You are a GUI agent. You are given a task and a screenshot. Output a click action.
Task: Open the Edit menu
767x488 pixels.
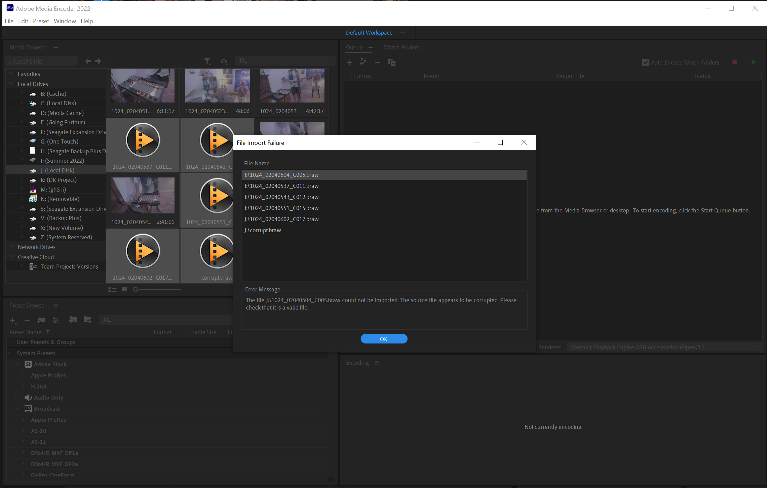click(23, 21)
